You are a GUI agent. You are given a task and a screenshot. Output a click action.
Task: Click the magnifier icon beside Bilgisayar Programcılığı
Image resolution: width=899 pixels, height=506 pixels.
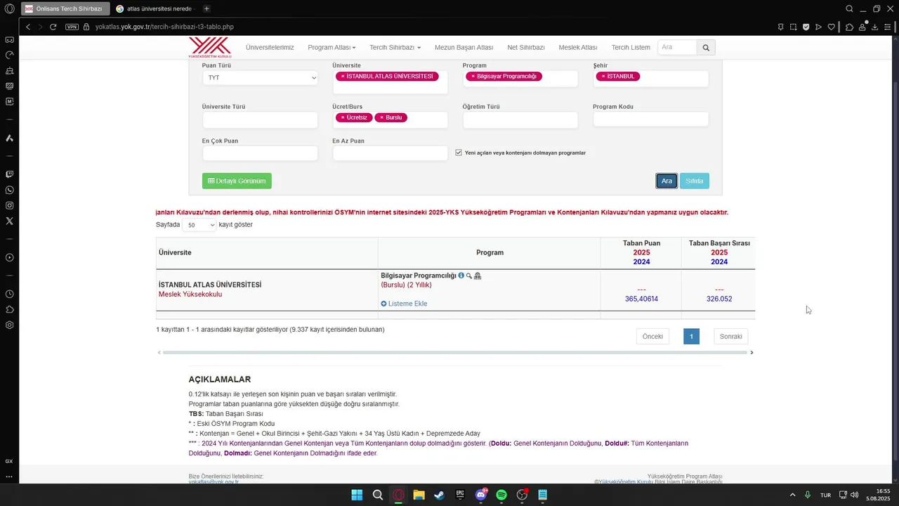coord(469,275)
